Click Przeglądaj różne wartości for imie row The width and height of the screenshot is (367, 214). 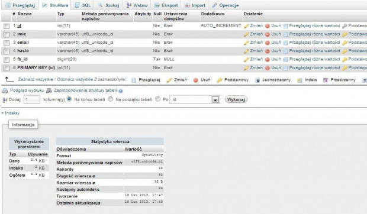point(314,34)
